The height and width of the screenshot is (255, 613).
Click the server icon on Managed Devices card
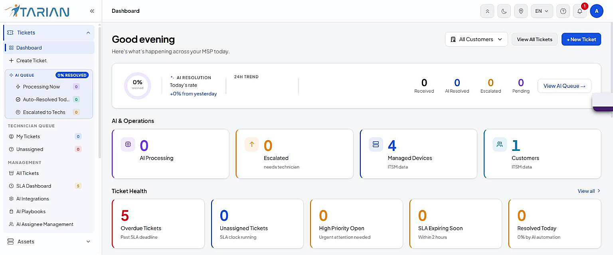coord(376,144)
